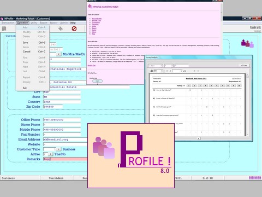Click 'Customers' in the status bar
The width and height of the screenshot is (262, 197).
(x=8, y=178)
